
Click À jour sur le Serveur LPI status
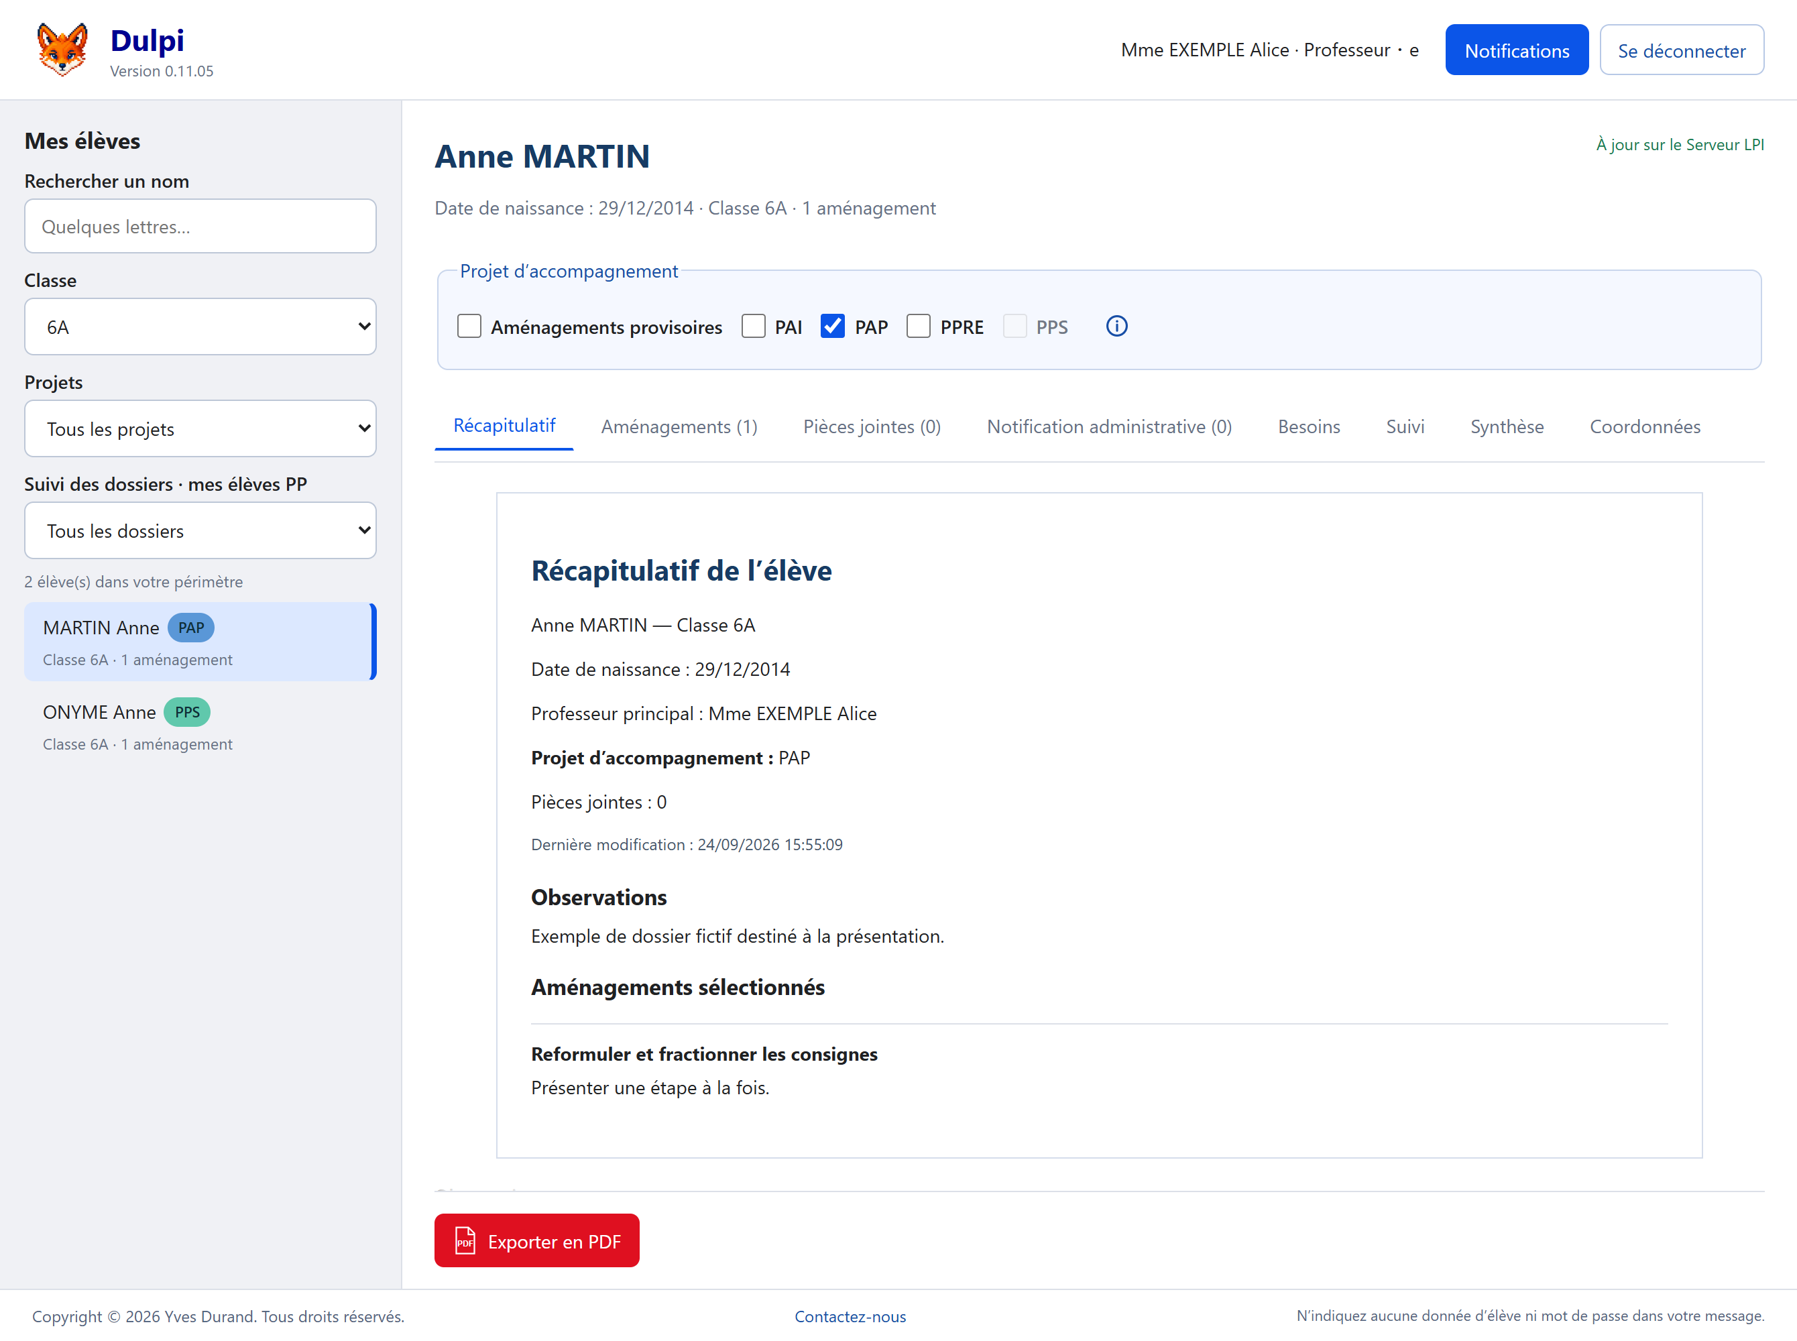(x=1679, y=144)
